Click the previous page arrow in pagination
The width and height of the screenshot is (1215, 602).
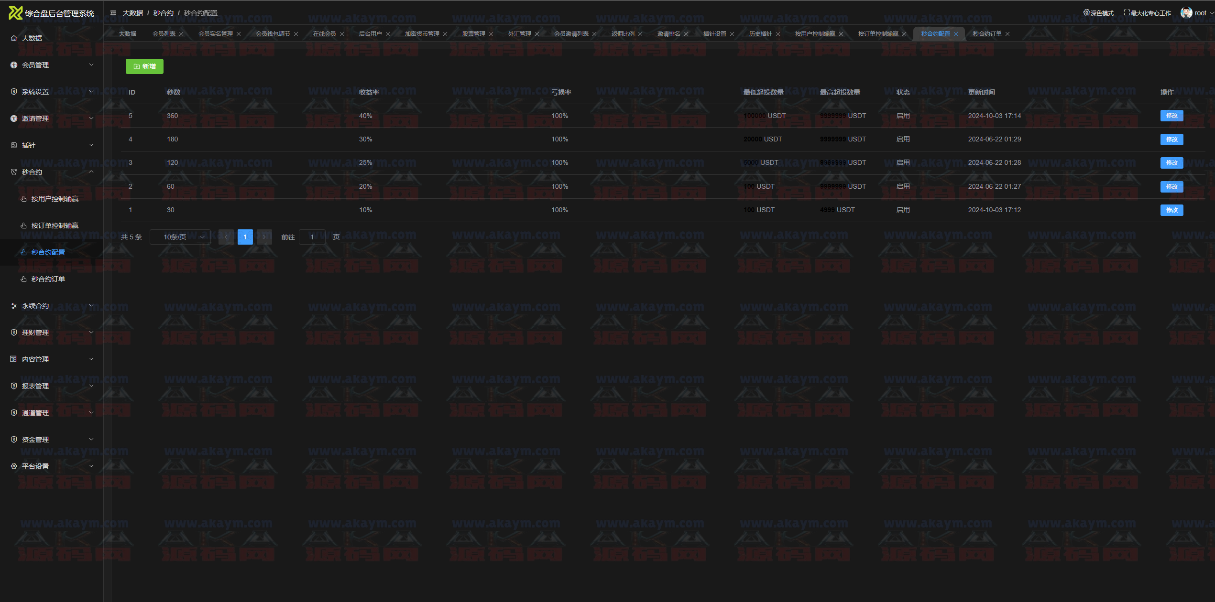(226, 237)
